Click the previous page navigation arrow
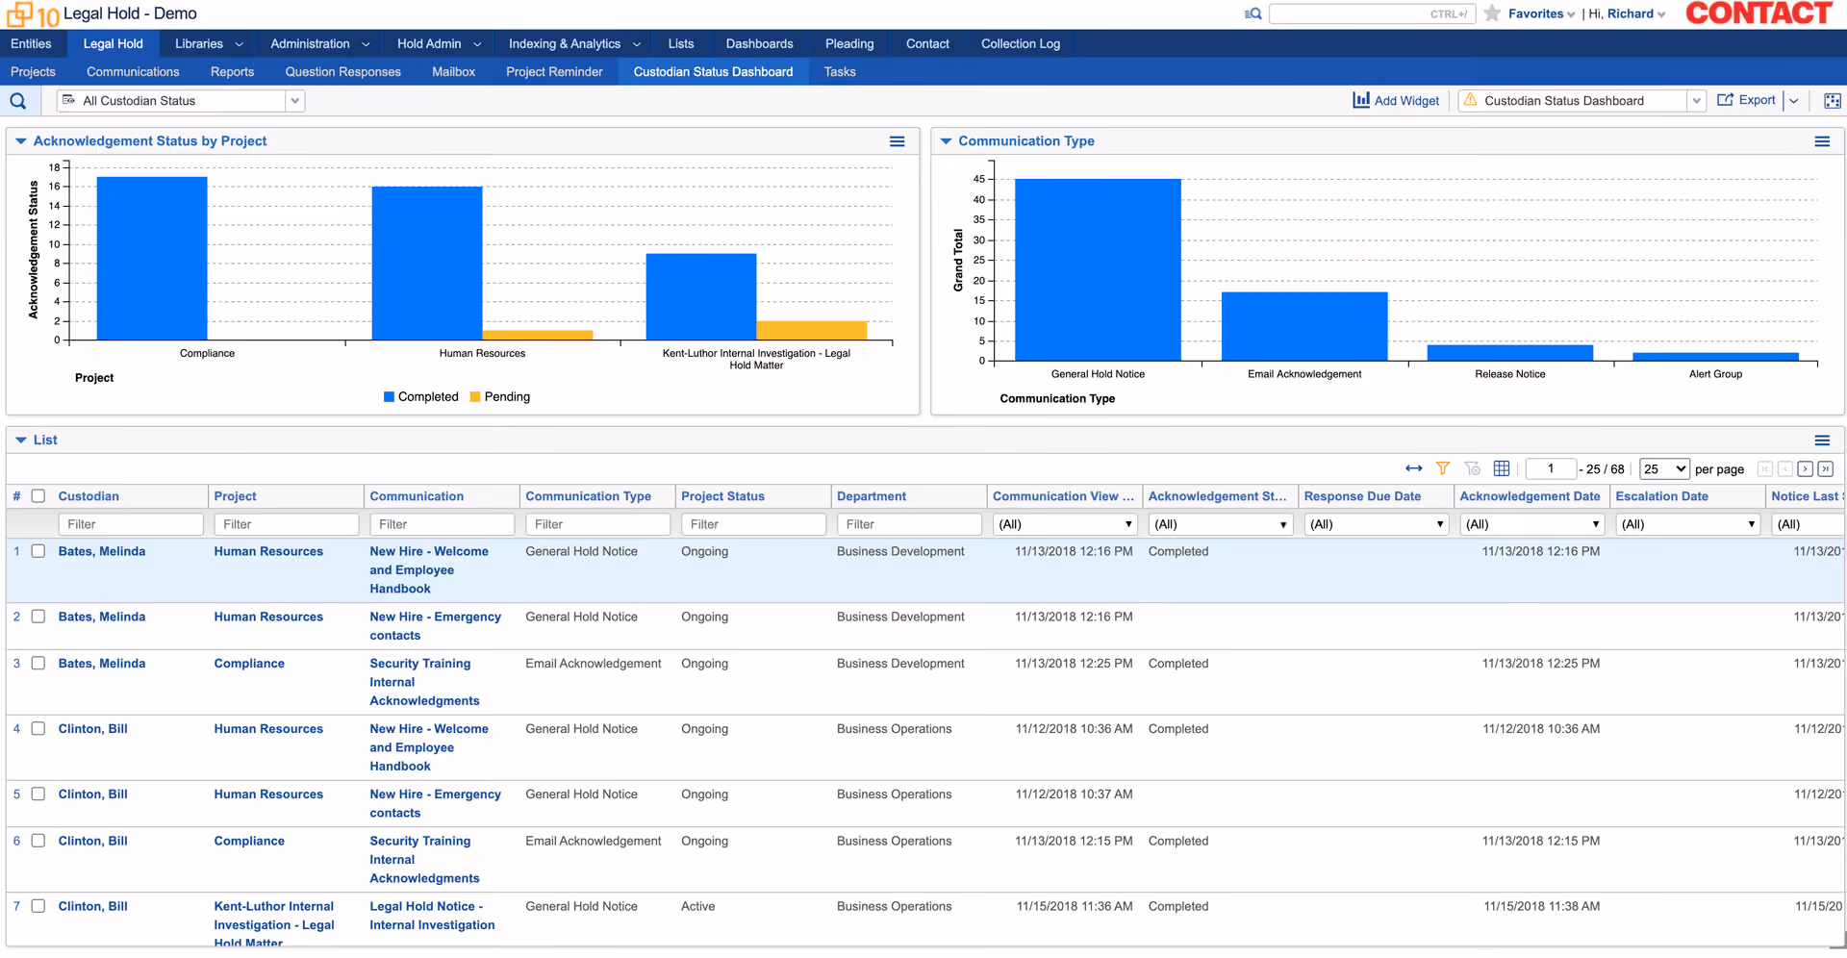This screenshot has width=1847, height=958. coord(1785,469)
